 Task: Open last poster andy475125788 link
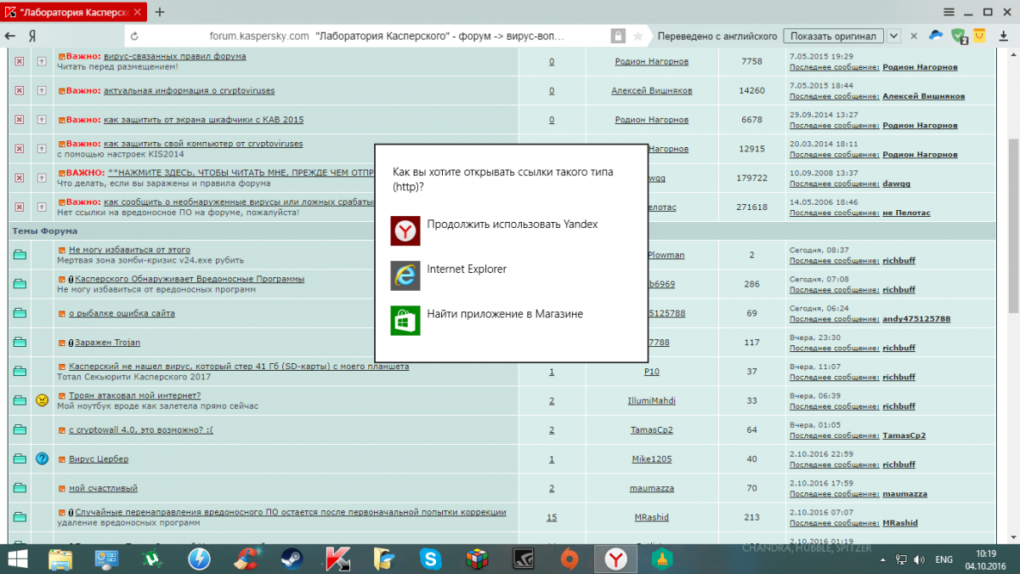click(916, 319)
